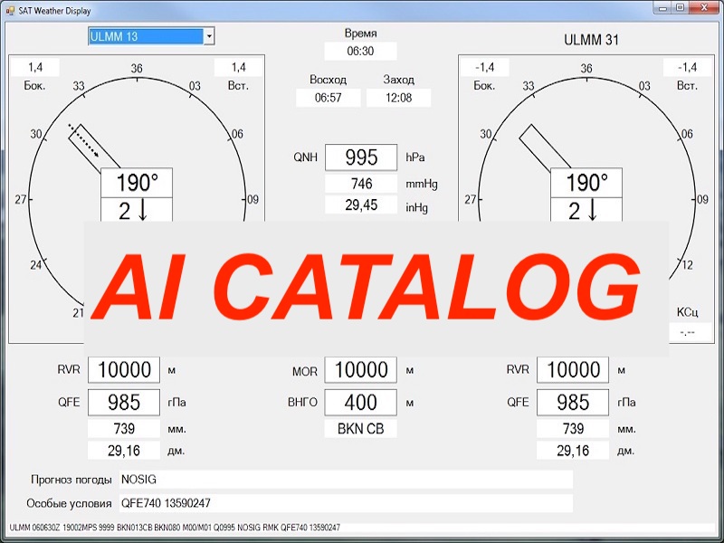Click the Прогноз погоды NOSIG field

346,480
